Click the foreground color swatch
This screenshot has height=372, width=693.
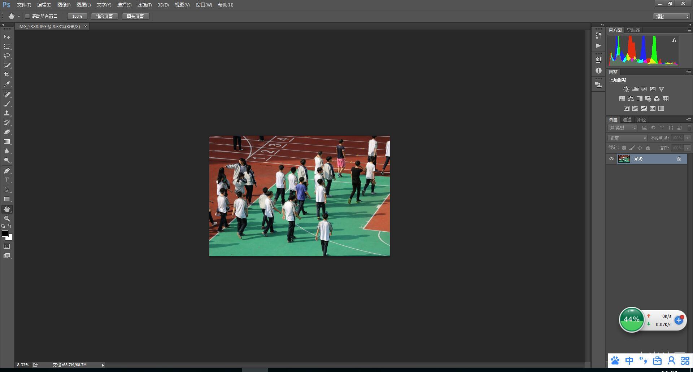[x=5, y=233]
